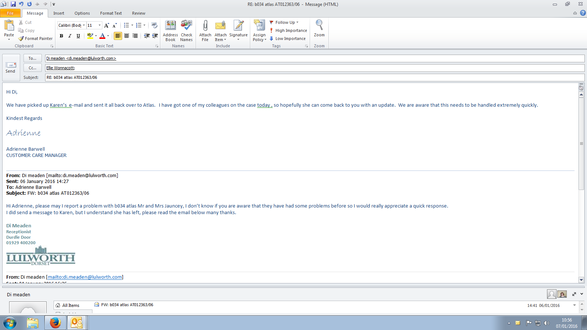Switch to the Options tab
587x330 pixels.
pyautogui.click(x=82, y=13)
